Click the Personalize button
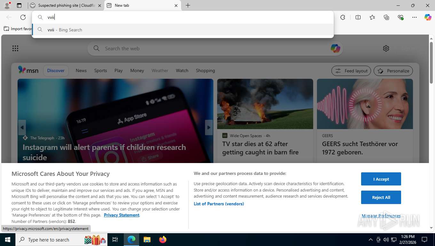435x246 pixels. click(x=393, y=71)
